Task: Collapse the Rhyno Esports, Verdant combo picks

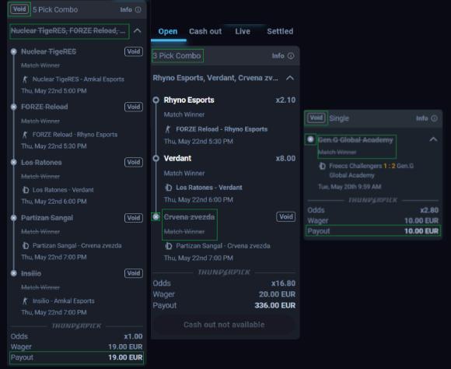Action: (x=290, y=78)
